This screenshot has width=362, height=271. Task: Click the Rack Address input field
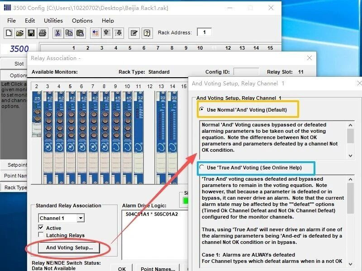(x=204, y=32)
